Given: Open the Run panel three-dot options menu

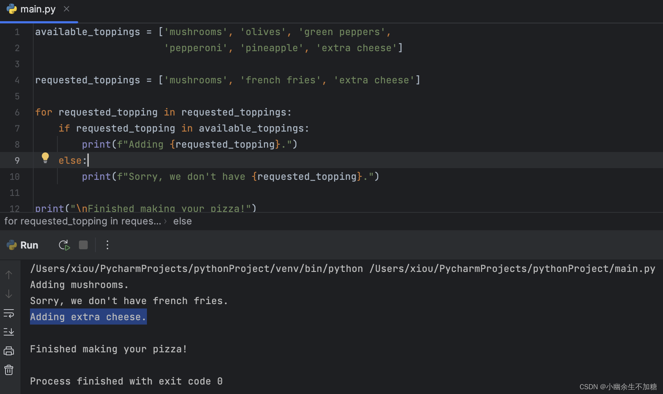Looking at the screenshot, I should tap(107, 245).
